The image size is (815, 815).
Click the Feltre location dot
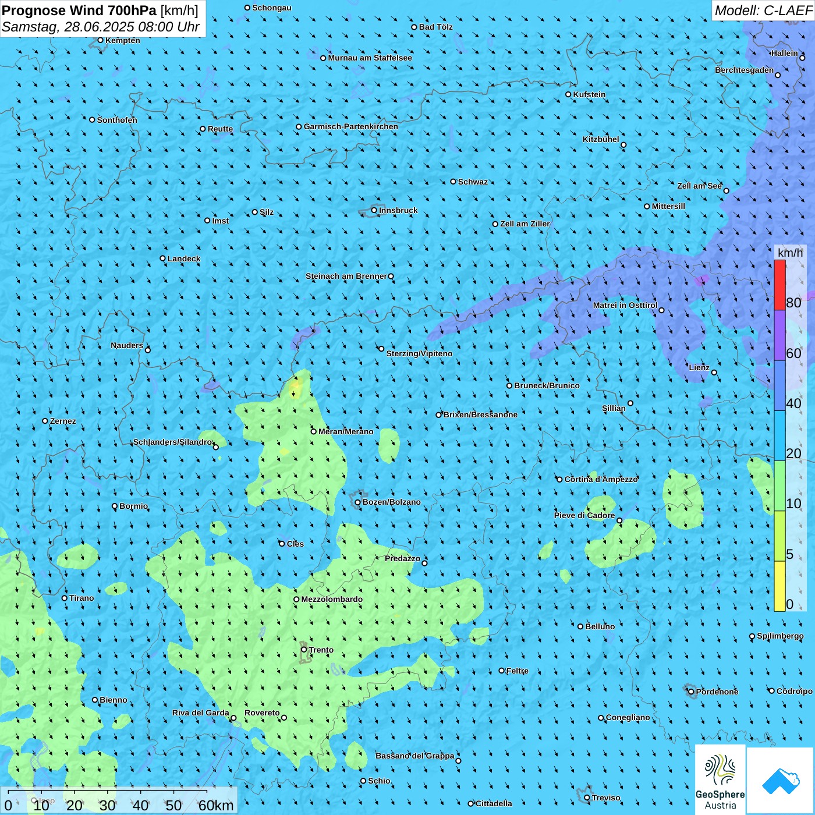point(502,671)
